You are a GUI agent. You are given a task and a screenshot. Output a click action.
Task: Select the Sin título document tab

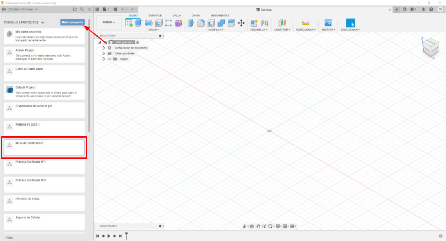tap(264, 10)
